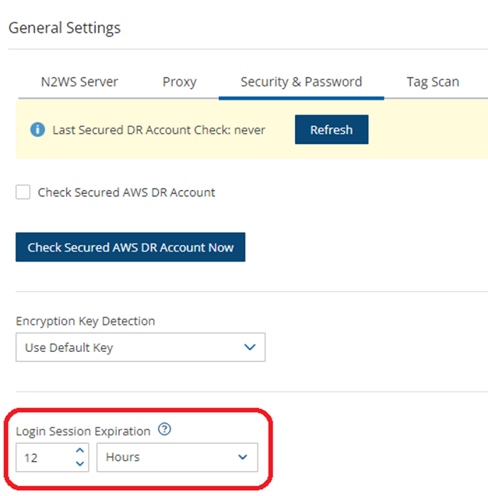This screenshot has height=496, width=488.
Task: Click Check Secured AWS DR Account Now button
Action: (130, 247)
